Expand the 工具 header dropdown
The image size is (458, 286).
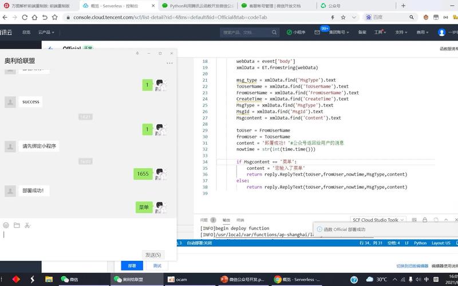click(380, 33)
